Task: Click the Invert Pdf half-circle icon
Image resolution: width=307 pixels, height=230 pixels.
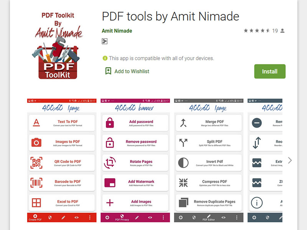Action: [183, 163]
